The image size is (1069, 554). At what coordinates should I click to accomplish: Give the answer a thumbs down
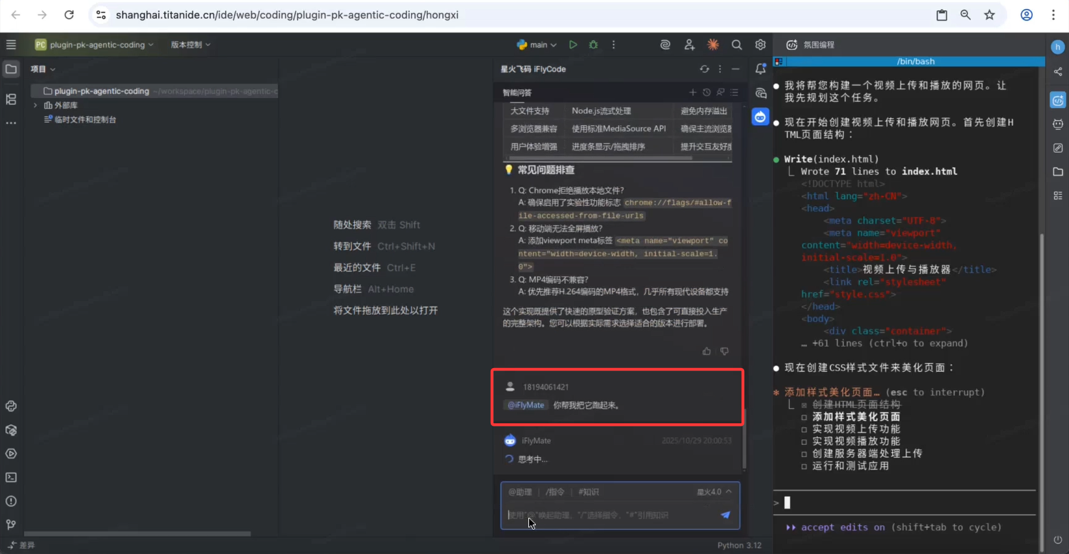(x=725, y=351)
